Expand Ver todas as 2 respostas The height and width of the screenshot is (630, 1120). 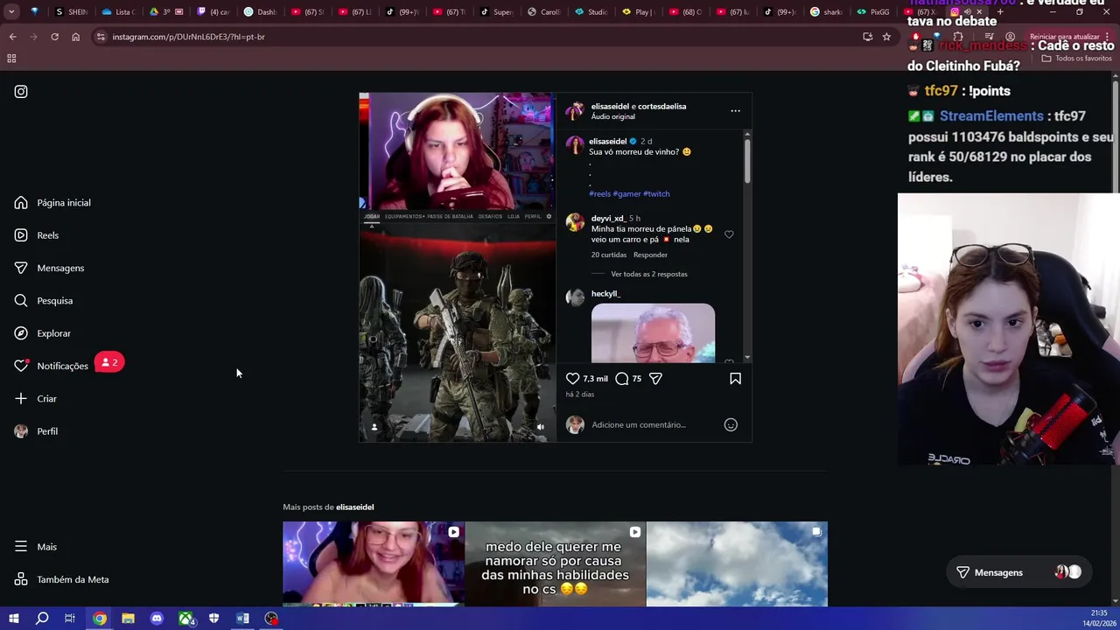click(649, 274)
